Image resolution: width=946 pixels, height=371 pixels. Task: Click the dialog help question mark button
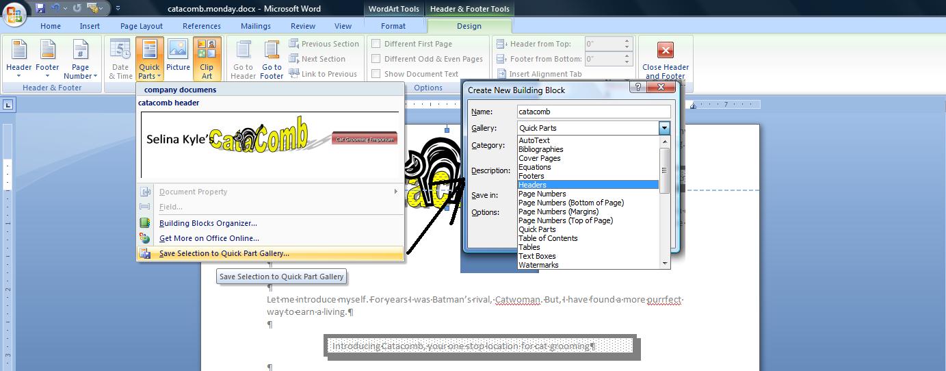(x=637, y=88)
